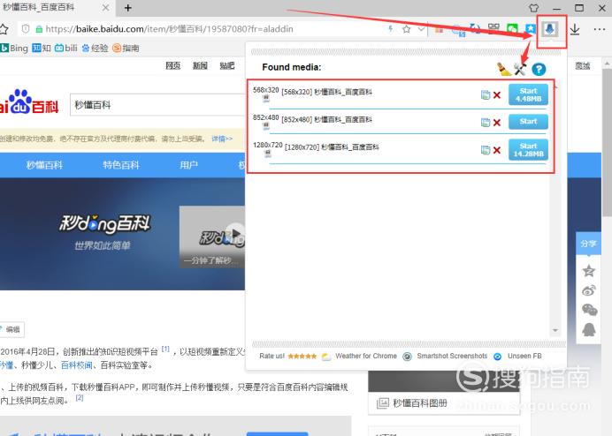Share to QQ penguin icon

[589, 329]
